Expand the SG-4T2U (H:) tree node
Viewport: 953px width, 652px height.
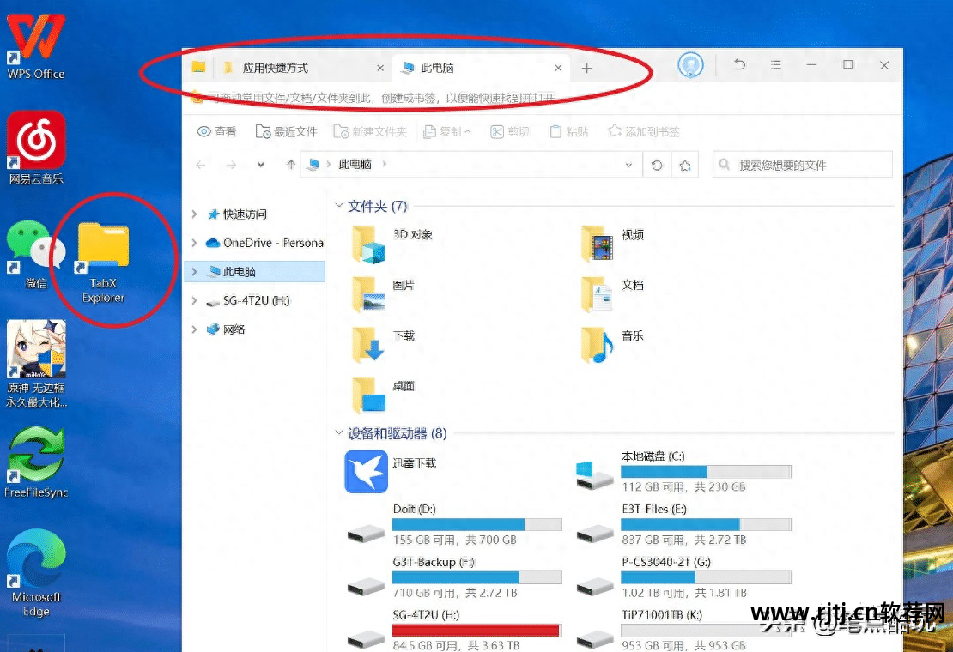pyautogui.click(x=193, y=301)
